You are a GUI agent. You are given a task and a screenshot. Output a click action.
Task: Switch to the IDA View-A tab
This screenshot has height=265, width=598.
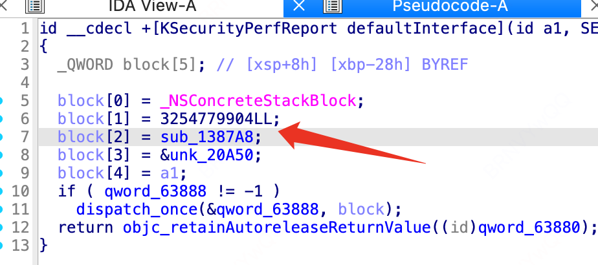(153, 6)
